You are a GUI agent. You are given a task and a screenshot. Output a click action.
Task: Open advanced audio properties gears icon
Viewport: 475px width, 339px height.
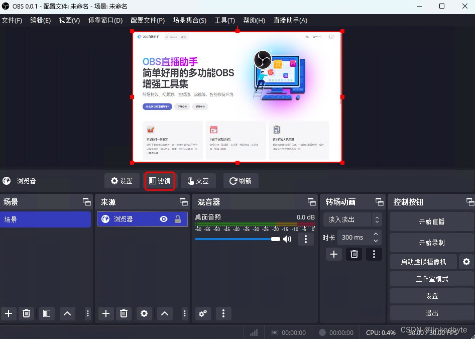tap(203, 313)
